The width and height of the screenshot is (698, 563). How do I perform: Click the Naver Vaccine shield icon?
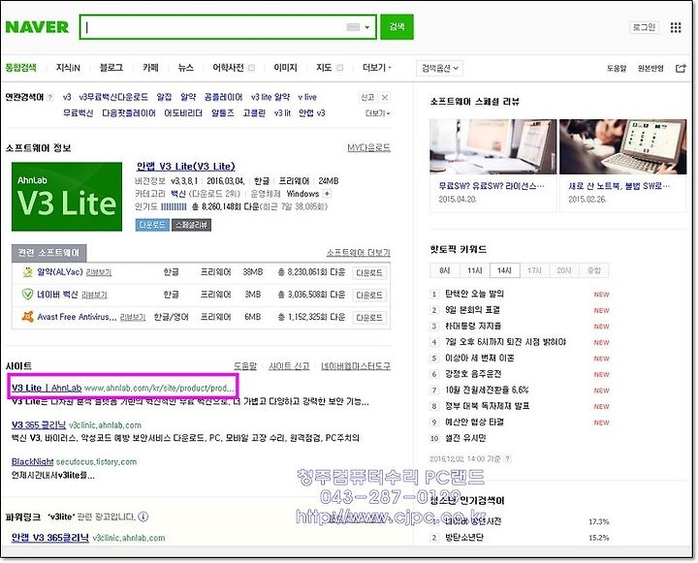click(x=27, y=295)
